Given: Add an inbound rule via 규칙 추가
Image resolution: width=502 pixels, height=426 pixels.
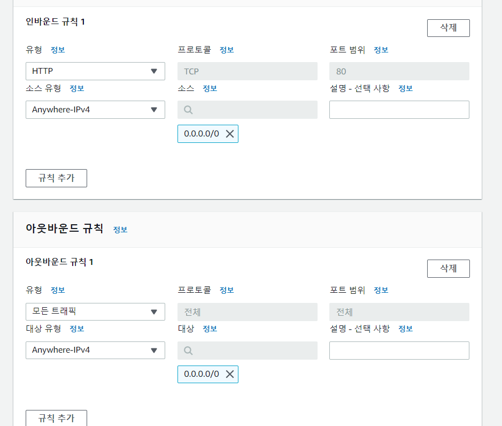Looking at the screenshot, I should point(56,178).
